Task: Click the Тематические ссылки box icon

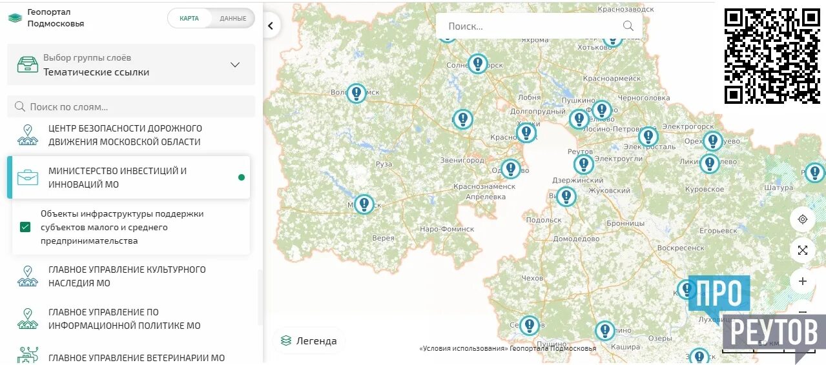Action: [x=27, y=64]
